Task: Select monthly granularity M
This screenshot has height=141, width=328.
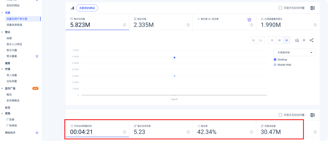Action: [287, 40]
